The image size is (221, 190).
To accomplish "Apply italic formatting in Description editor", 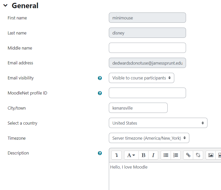I will point(153,155).
